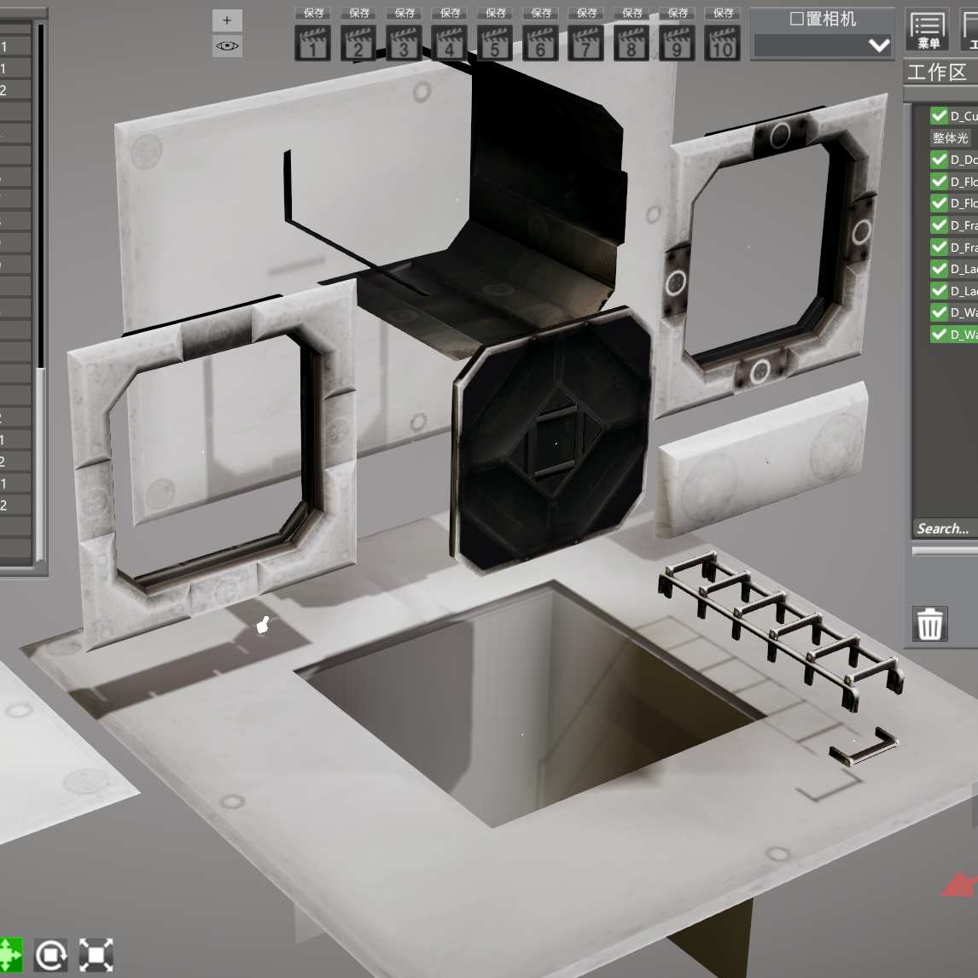Click 保存 above camera slot 9
Image resolution: width=978 pixels, height=978 pixels.
point(678,13)
